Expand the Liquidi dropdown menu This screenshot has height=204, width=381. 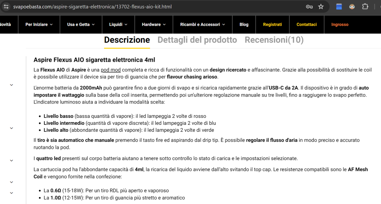118,24
